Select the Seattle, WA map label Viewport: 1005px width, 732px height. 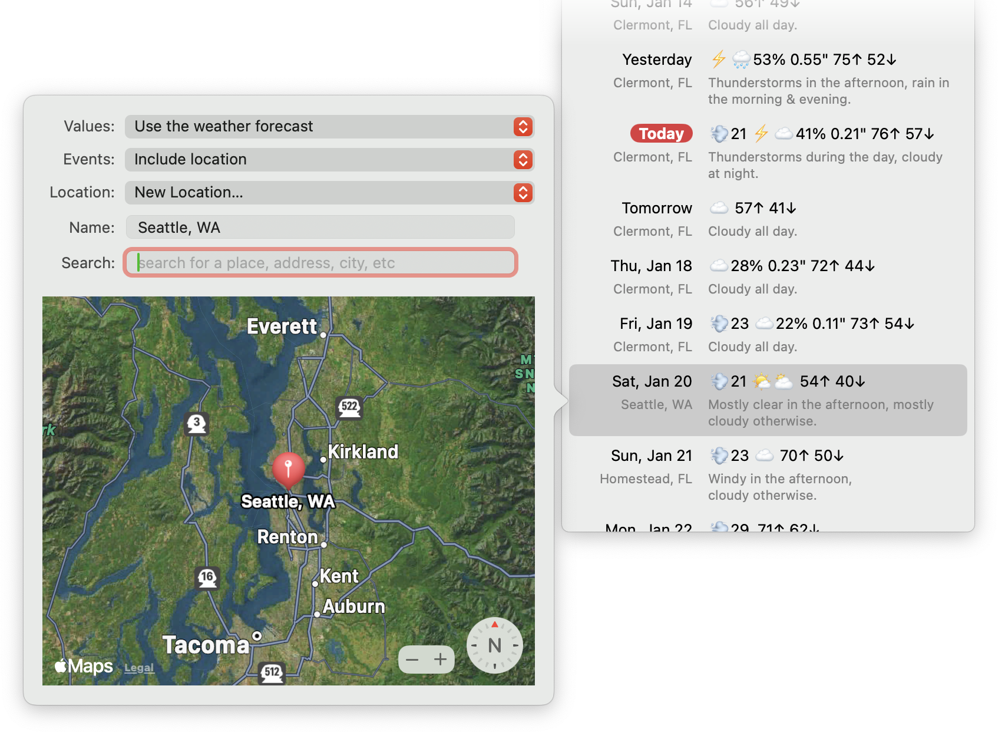(x=288, y=502)
